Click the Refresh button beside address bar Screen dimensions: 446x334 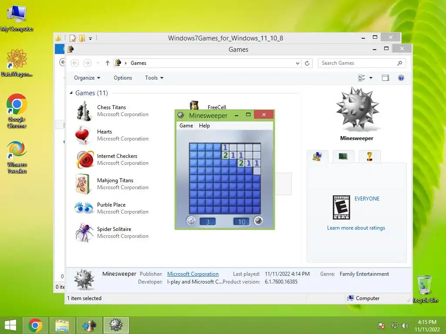[307, 63]
